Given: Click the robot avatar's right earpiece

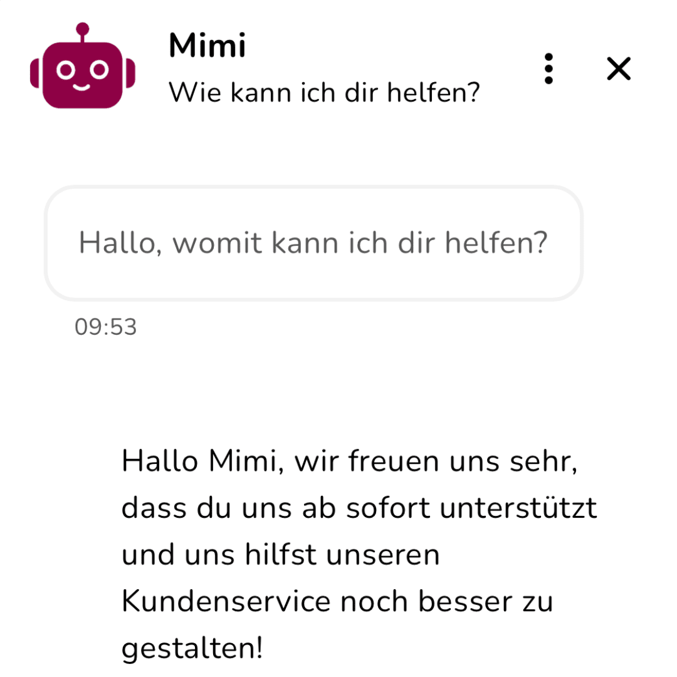Looking at the screenshot, I should point(130,73).
